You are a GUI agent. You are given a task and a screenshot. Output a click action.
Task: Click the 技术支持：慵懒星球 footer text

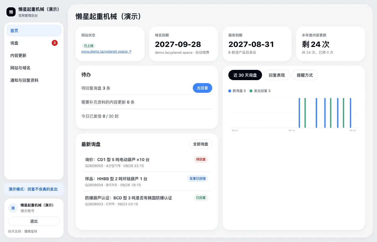pos(23,231)
